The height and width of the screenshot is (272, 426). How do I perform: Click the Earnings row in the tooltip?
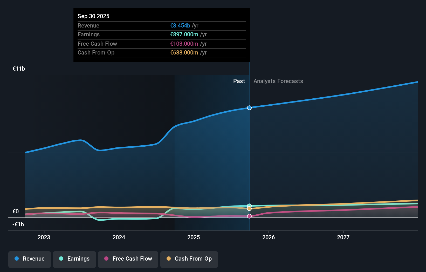138,34
